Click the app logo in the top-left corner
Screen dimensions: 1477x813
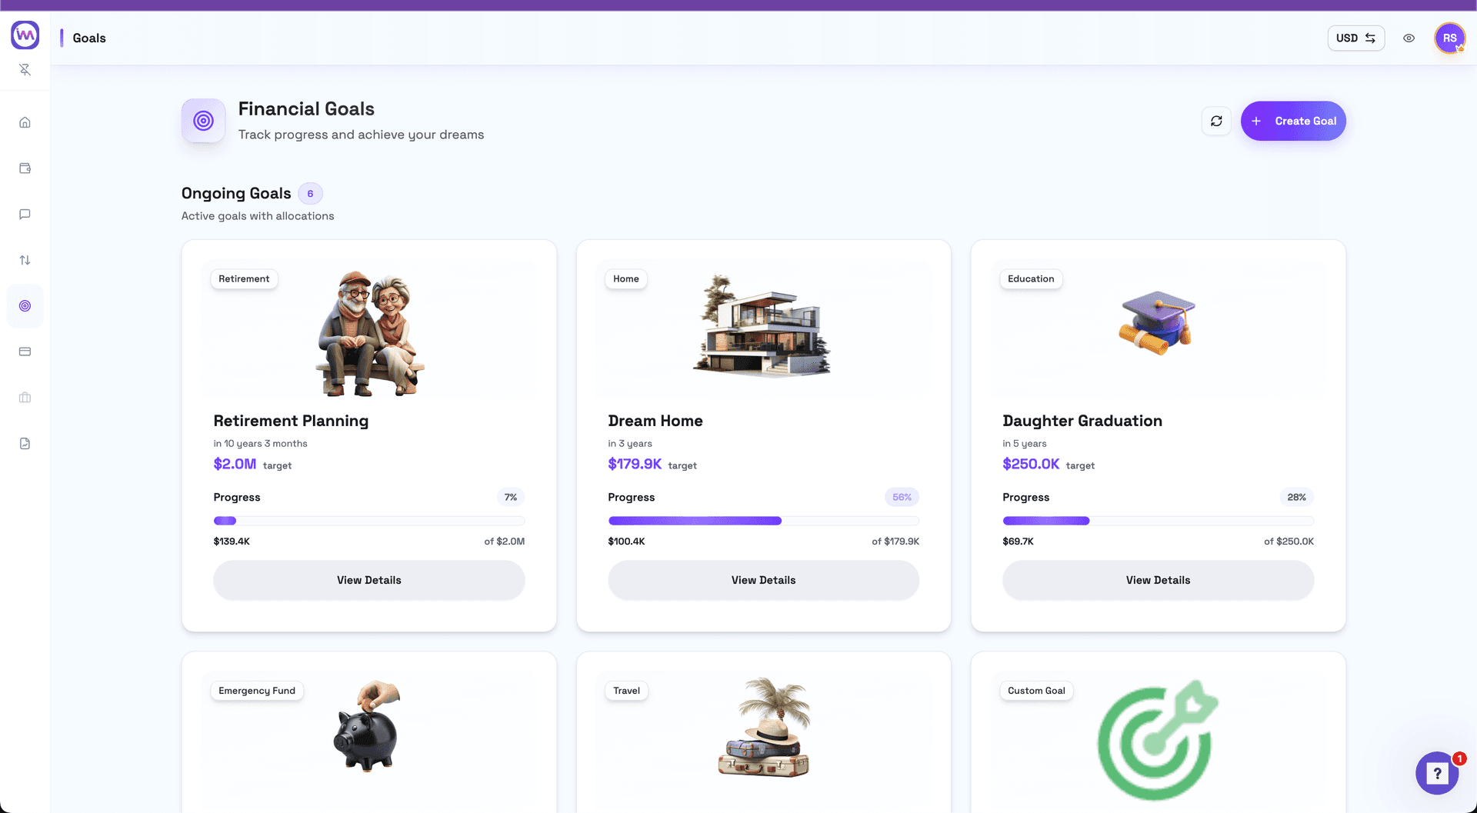[x=25, y=35]
